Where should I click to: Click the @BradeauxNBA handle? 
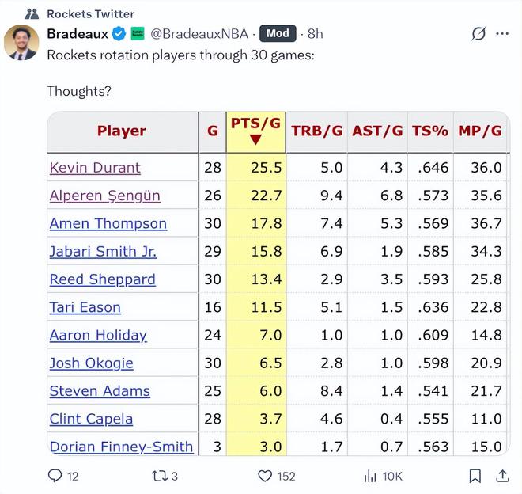[x=199, y=34]
